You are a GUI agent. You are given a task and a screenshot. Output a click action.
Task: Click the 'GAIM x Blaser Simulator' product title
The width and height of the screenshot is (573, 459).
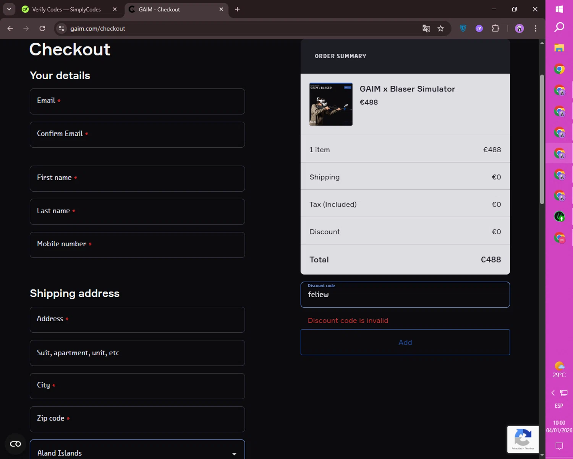click(x=407, y=89)
